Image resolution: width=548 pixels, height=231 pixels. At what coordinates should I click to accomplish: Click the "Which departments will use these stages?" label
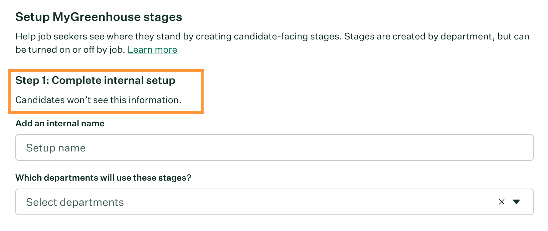(103, 178)
